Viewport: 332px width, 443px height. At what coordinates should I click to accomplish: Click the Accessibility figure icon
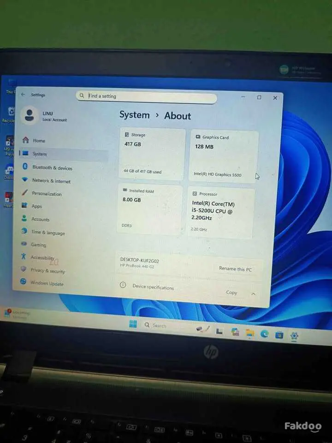coord(24,256)
